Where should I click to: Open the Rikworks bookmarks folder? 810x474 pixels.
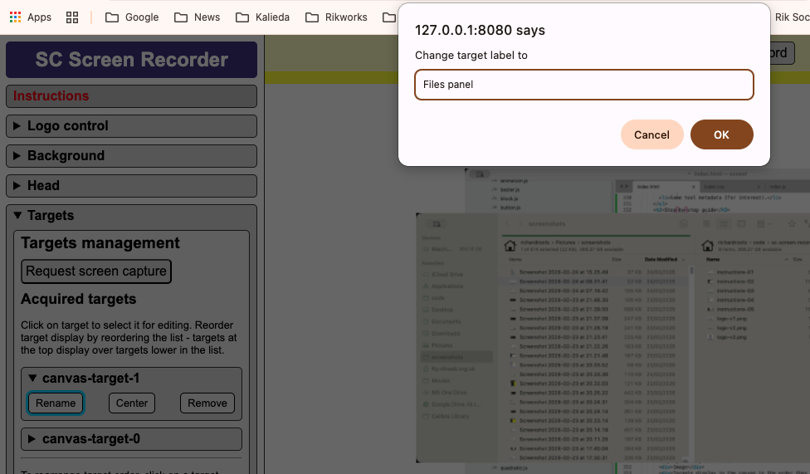[x=336, y=17]
